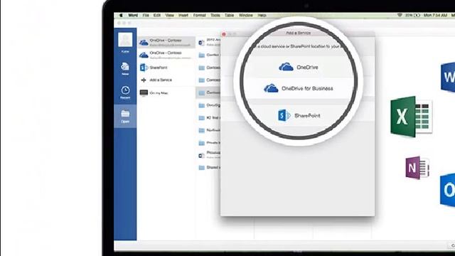Click the menu bar clock
The width and height of the screenshot is (455, 256).
tap(435, 16)
